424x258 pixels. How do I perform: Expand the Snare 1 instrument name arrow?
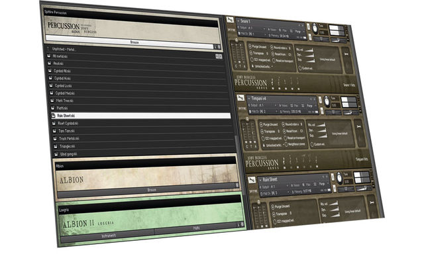(238, 21)
